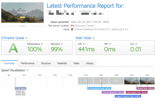Click the TTFB timing marker
163x104 pixels.
click(21, 88)
